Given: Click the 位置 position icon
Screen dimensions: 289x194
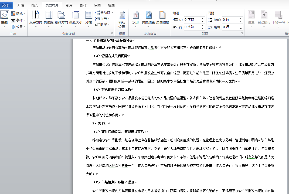Looking at the screenshot, I should click(x=251, y=15).
